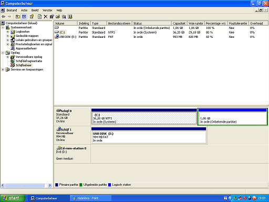This screenshot has height=202, width=269.
Task: Click the Help question-mark toolbar icon
Action: [x=32, y=17]
